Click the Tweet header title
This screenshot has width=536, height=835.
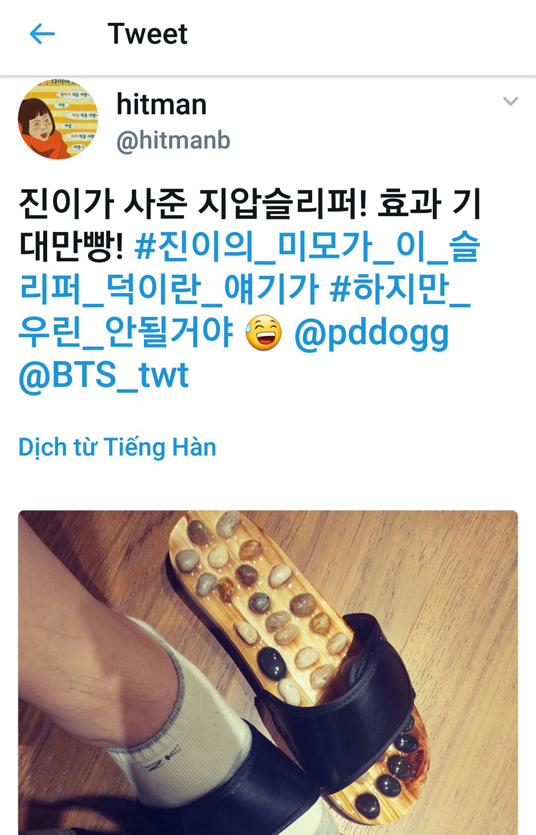147,34
